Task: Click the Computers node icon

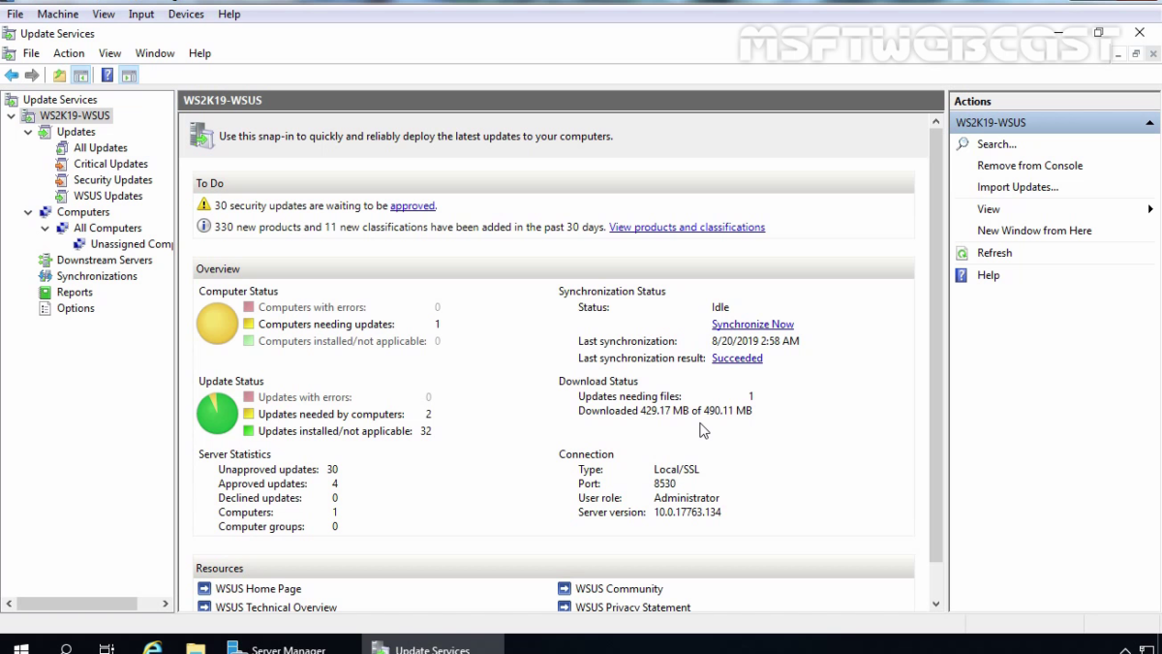Action: click(46, 212)
